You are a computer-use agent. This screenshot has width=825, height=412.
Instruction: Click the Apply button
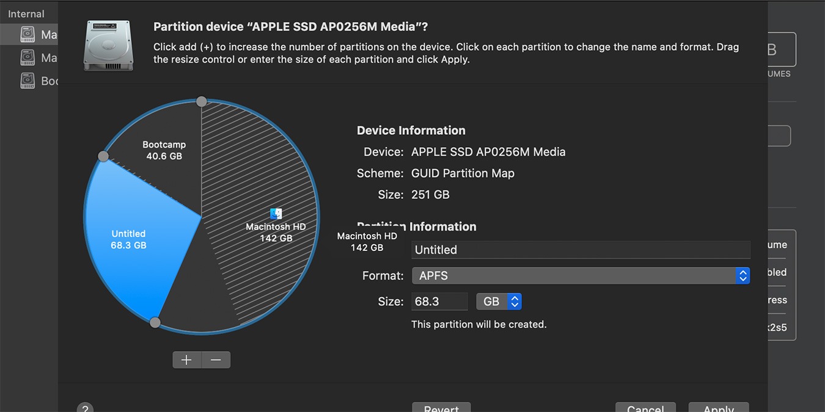(x=718, y=408)
